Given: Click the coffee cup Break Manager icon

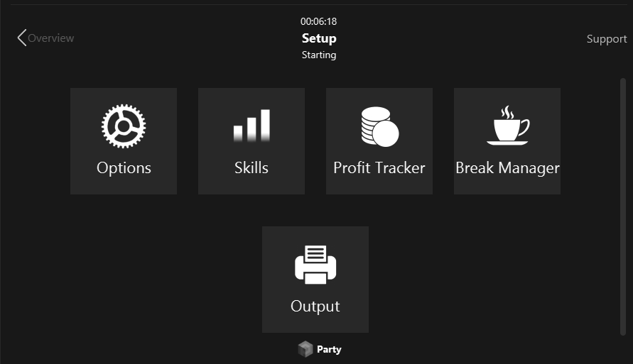Looking at the screenshot, I should click(x=507, y=126).
